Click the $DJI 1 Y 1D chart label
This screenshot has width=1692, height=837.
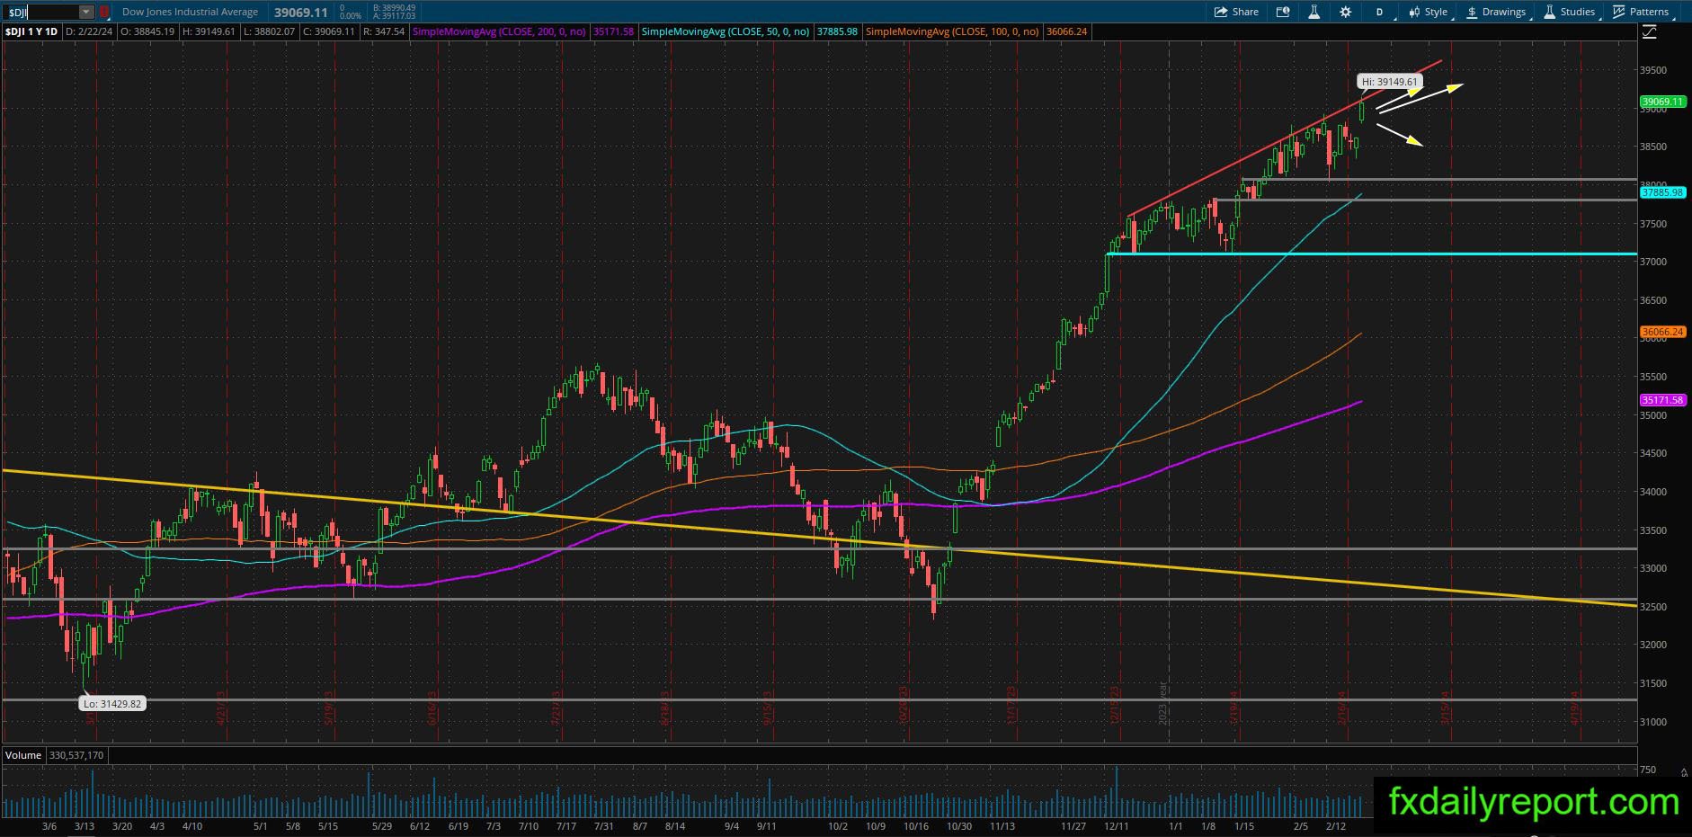point(31,31)
